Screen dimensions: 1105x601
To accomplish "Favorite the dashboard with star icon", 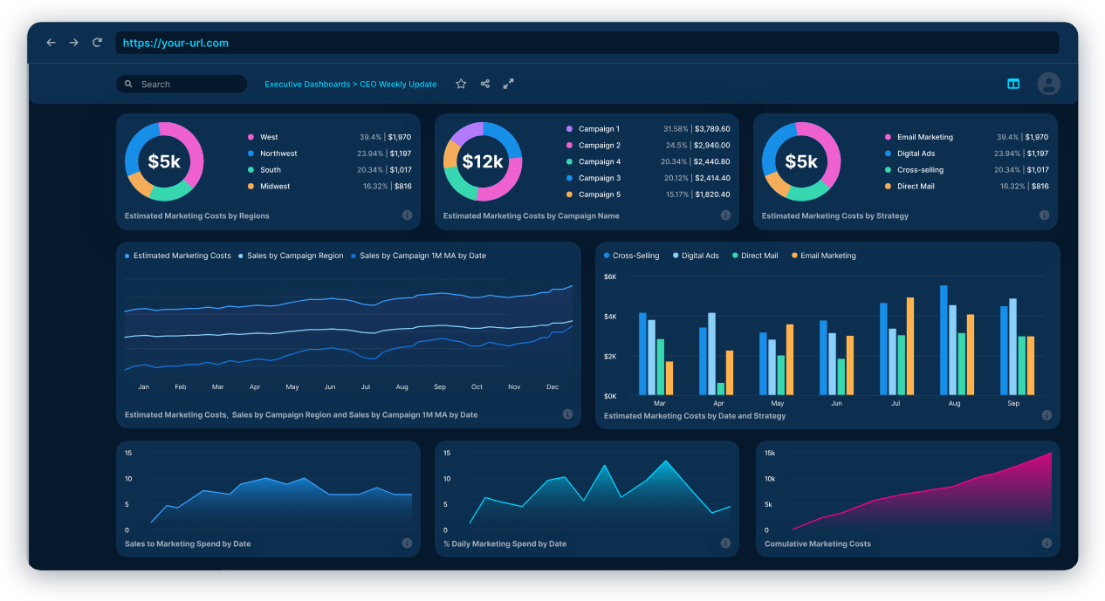I will pyautogui.click(x=461, y=84).
